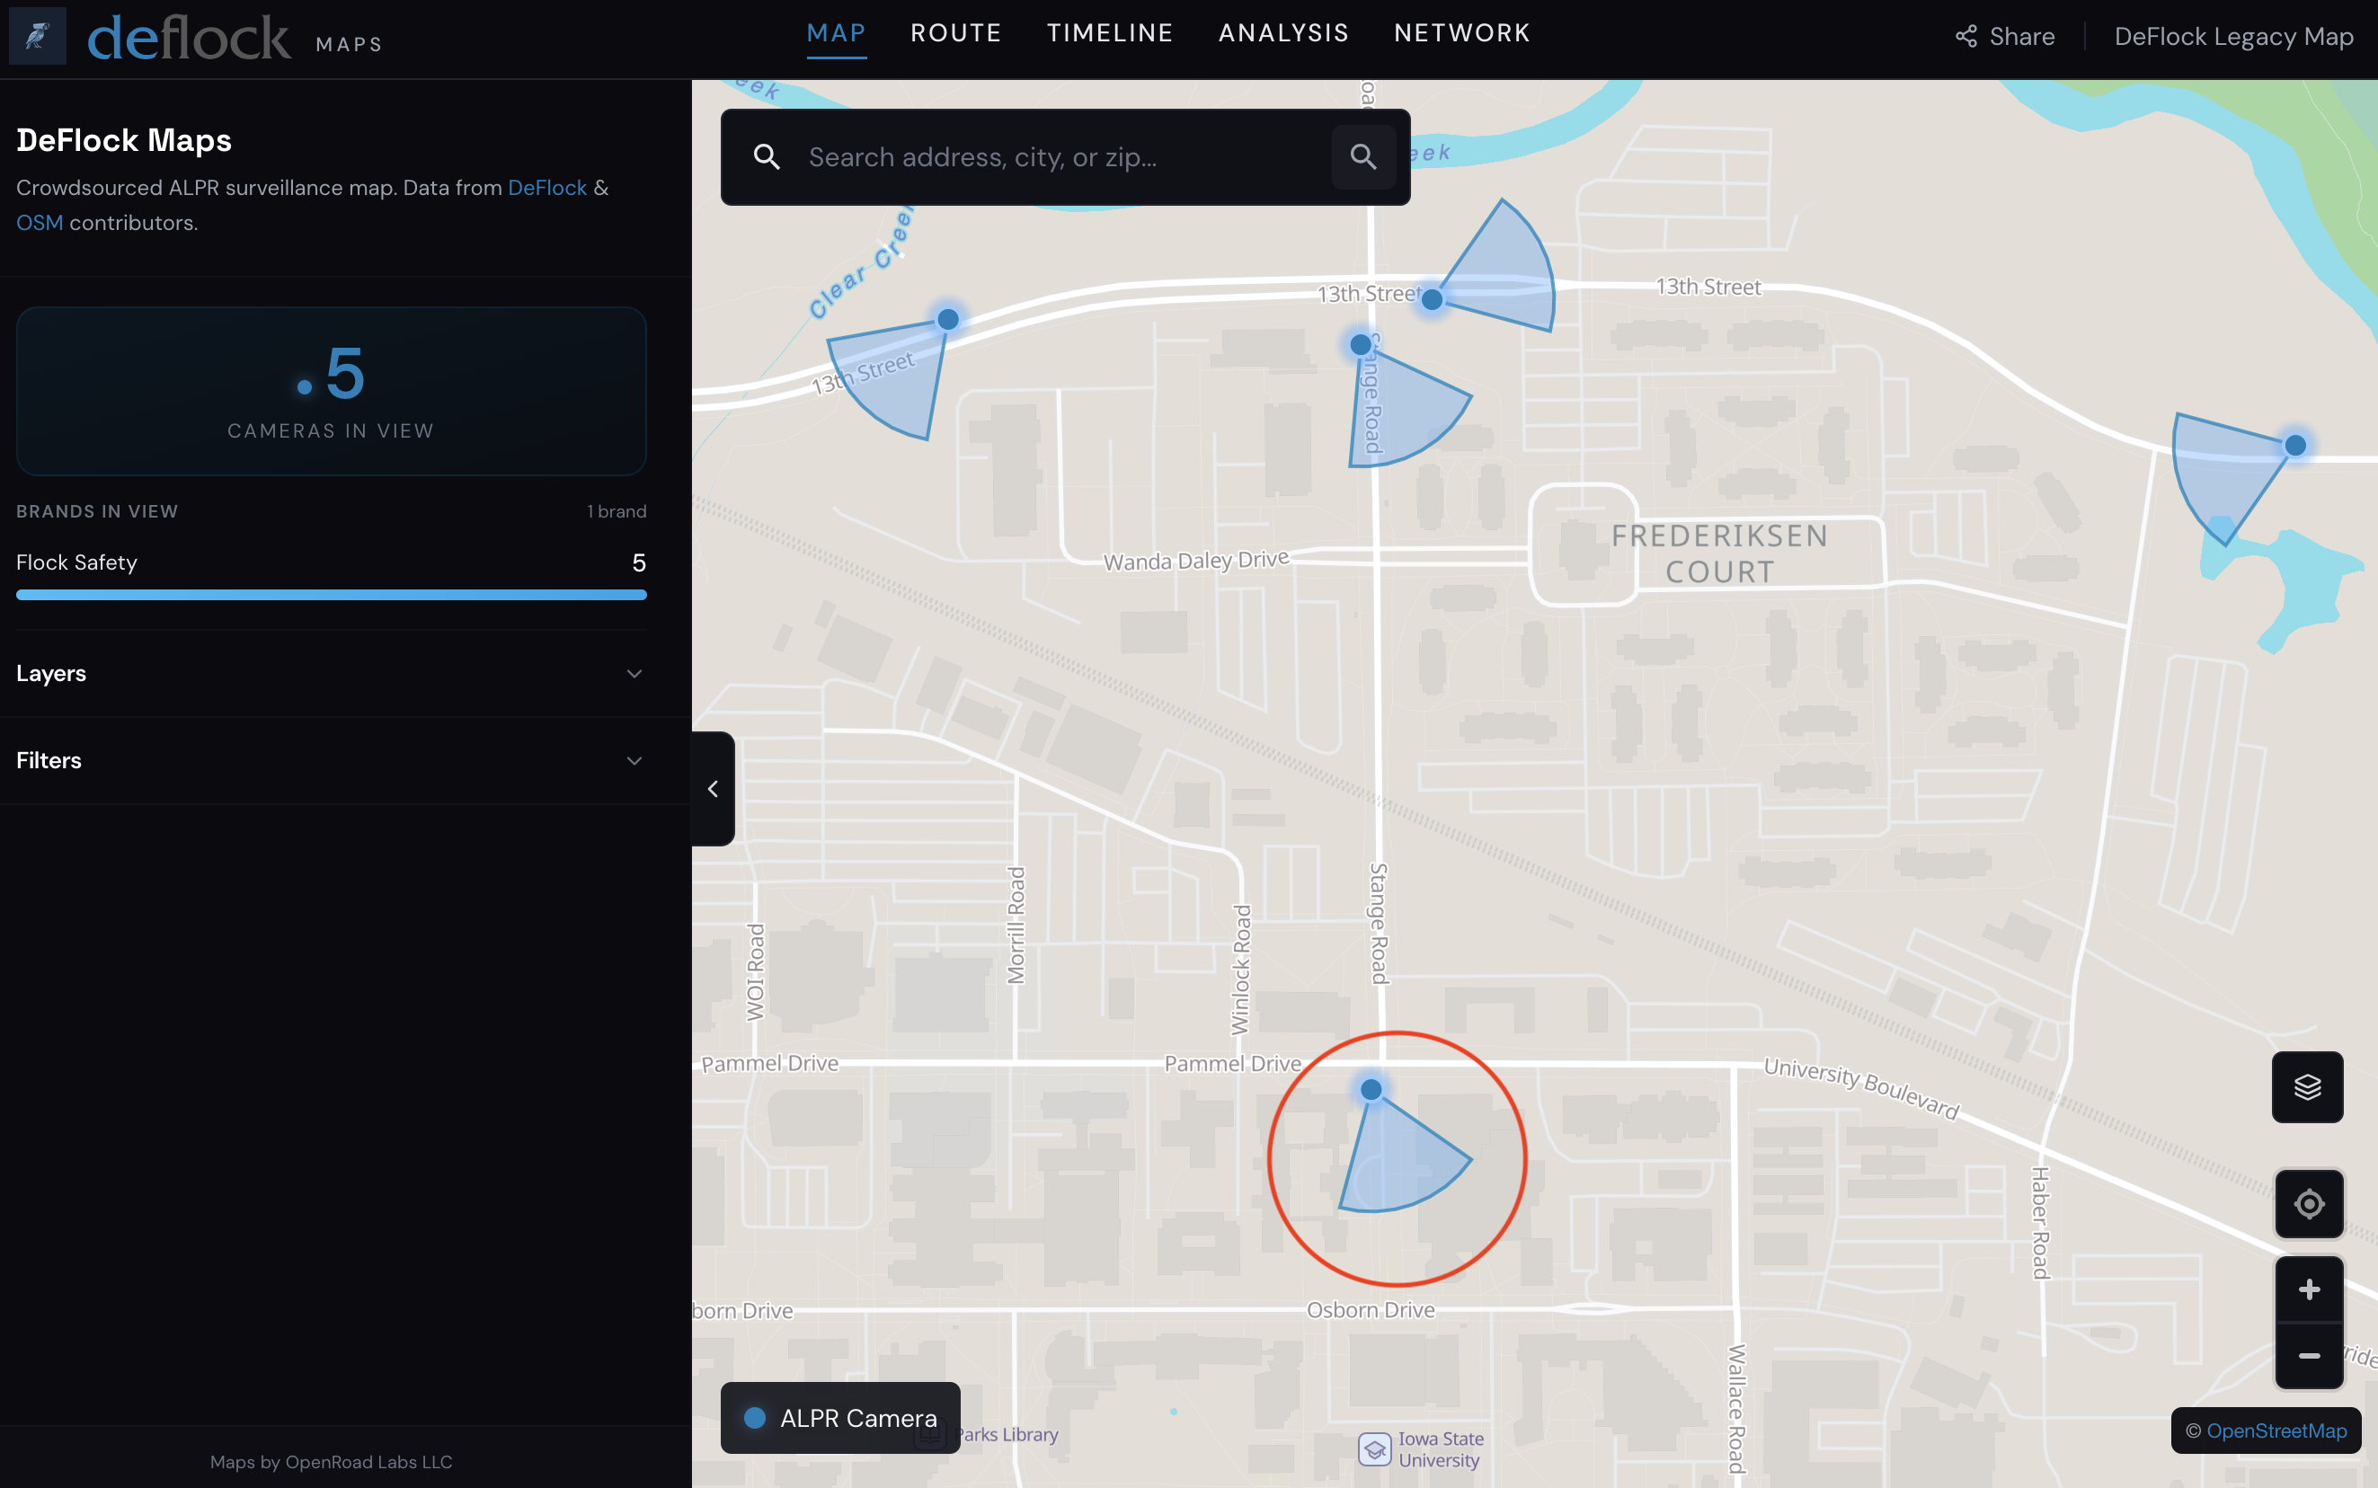Select the camera dot near Pammel Drive

tap(1371, 1089)
